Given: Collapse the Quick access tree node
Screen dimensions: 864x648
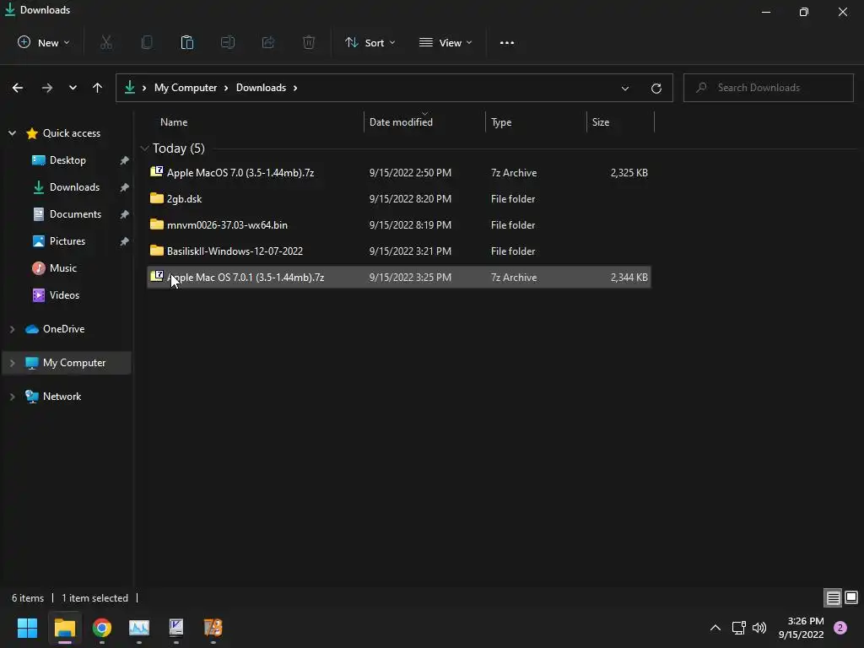Looking at the screenshot, I should (12, 132).
